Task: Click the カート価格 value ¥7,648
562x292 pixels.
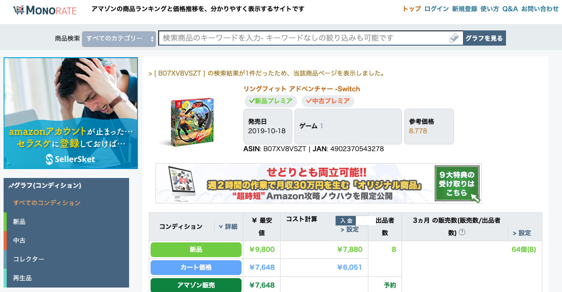Action: (262, 267)
